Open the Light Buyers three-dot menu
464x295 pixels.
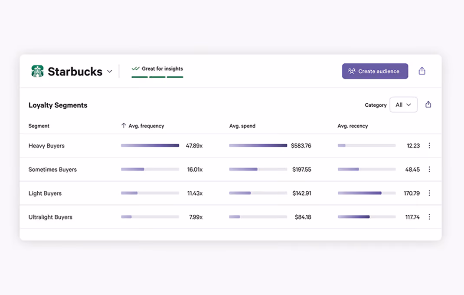tap(429, 193)
